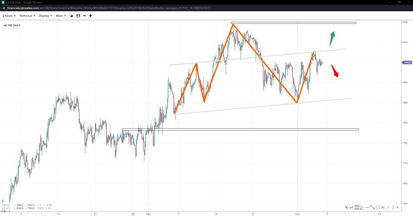413x216 pixels.
Task: Open the More options menu
Action: click(x=61, y=16)
